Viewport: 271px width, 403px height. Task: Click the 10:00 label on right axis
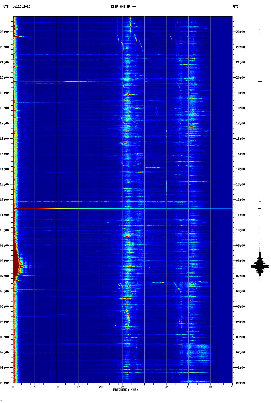coord(240,230)
